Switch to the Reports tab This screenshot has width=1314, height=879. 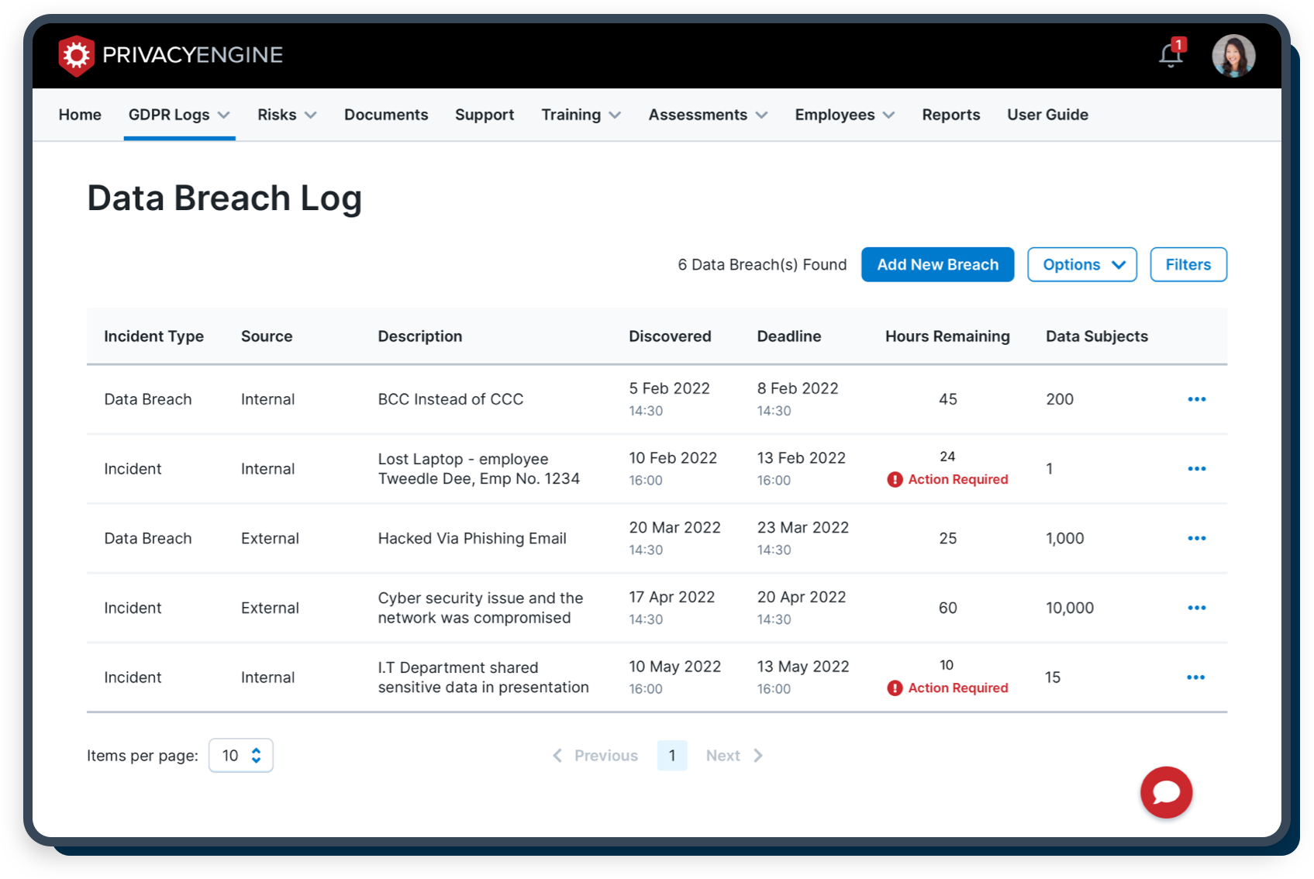[x=950, y=114]
